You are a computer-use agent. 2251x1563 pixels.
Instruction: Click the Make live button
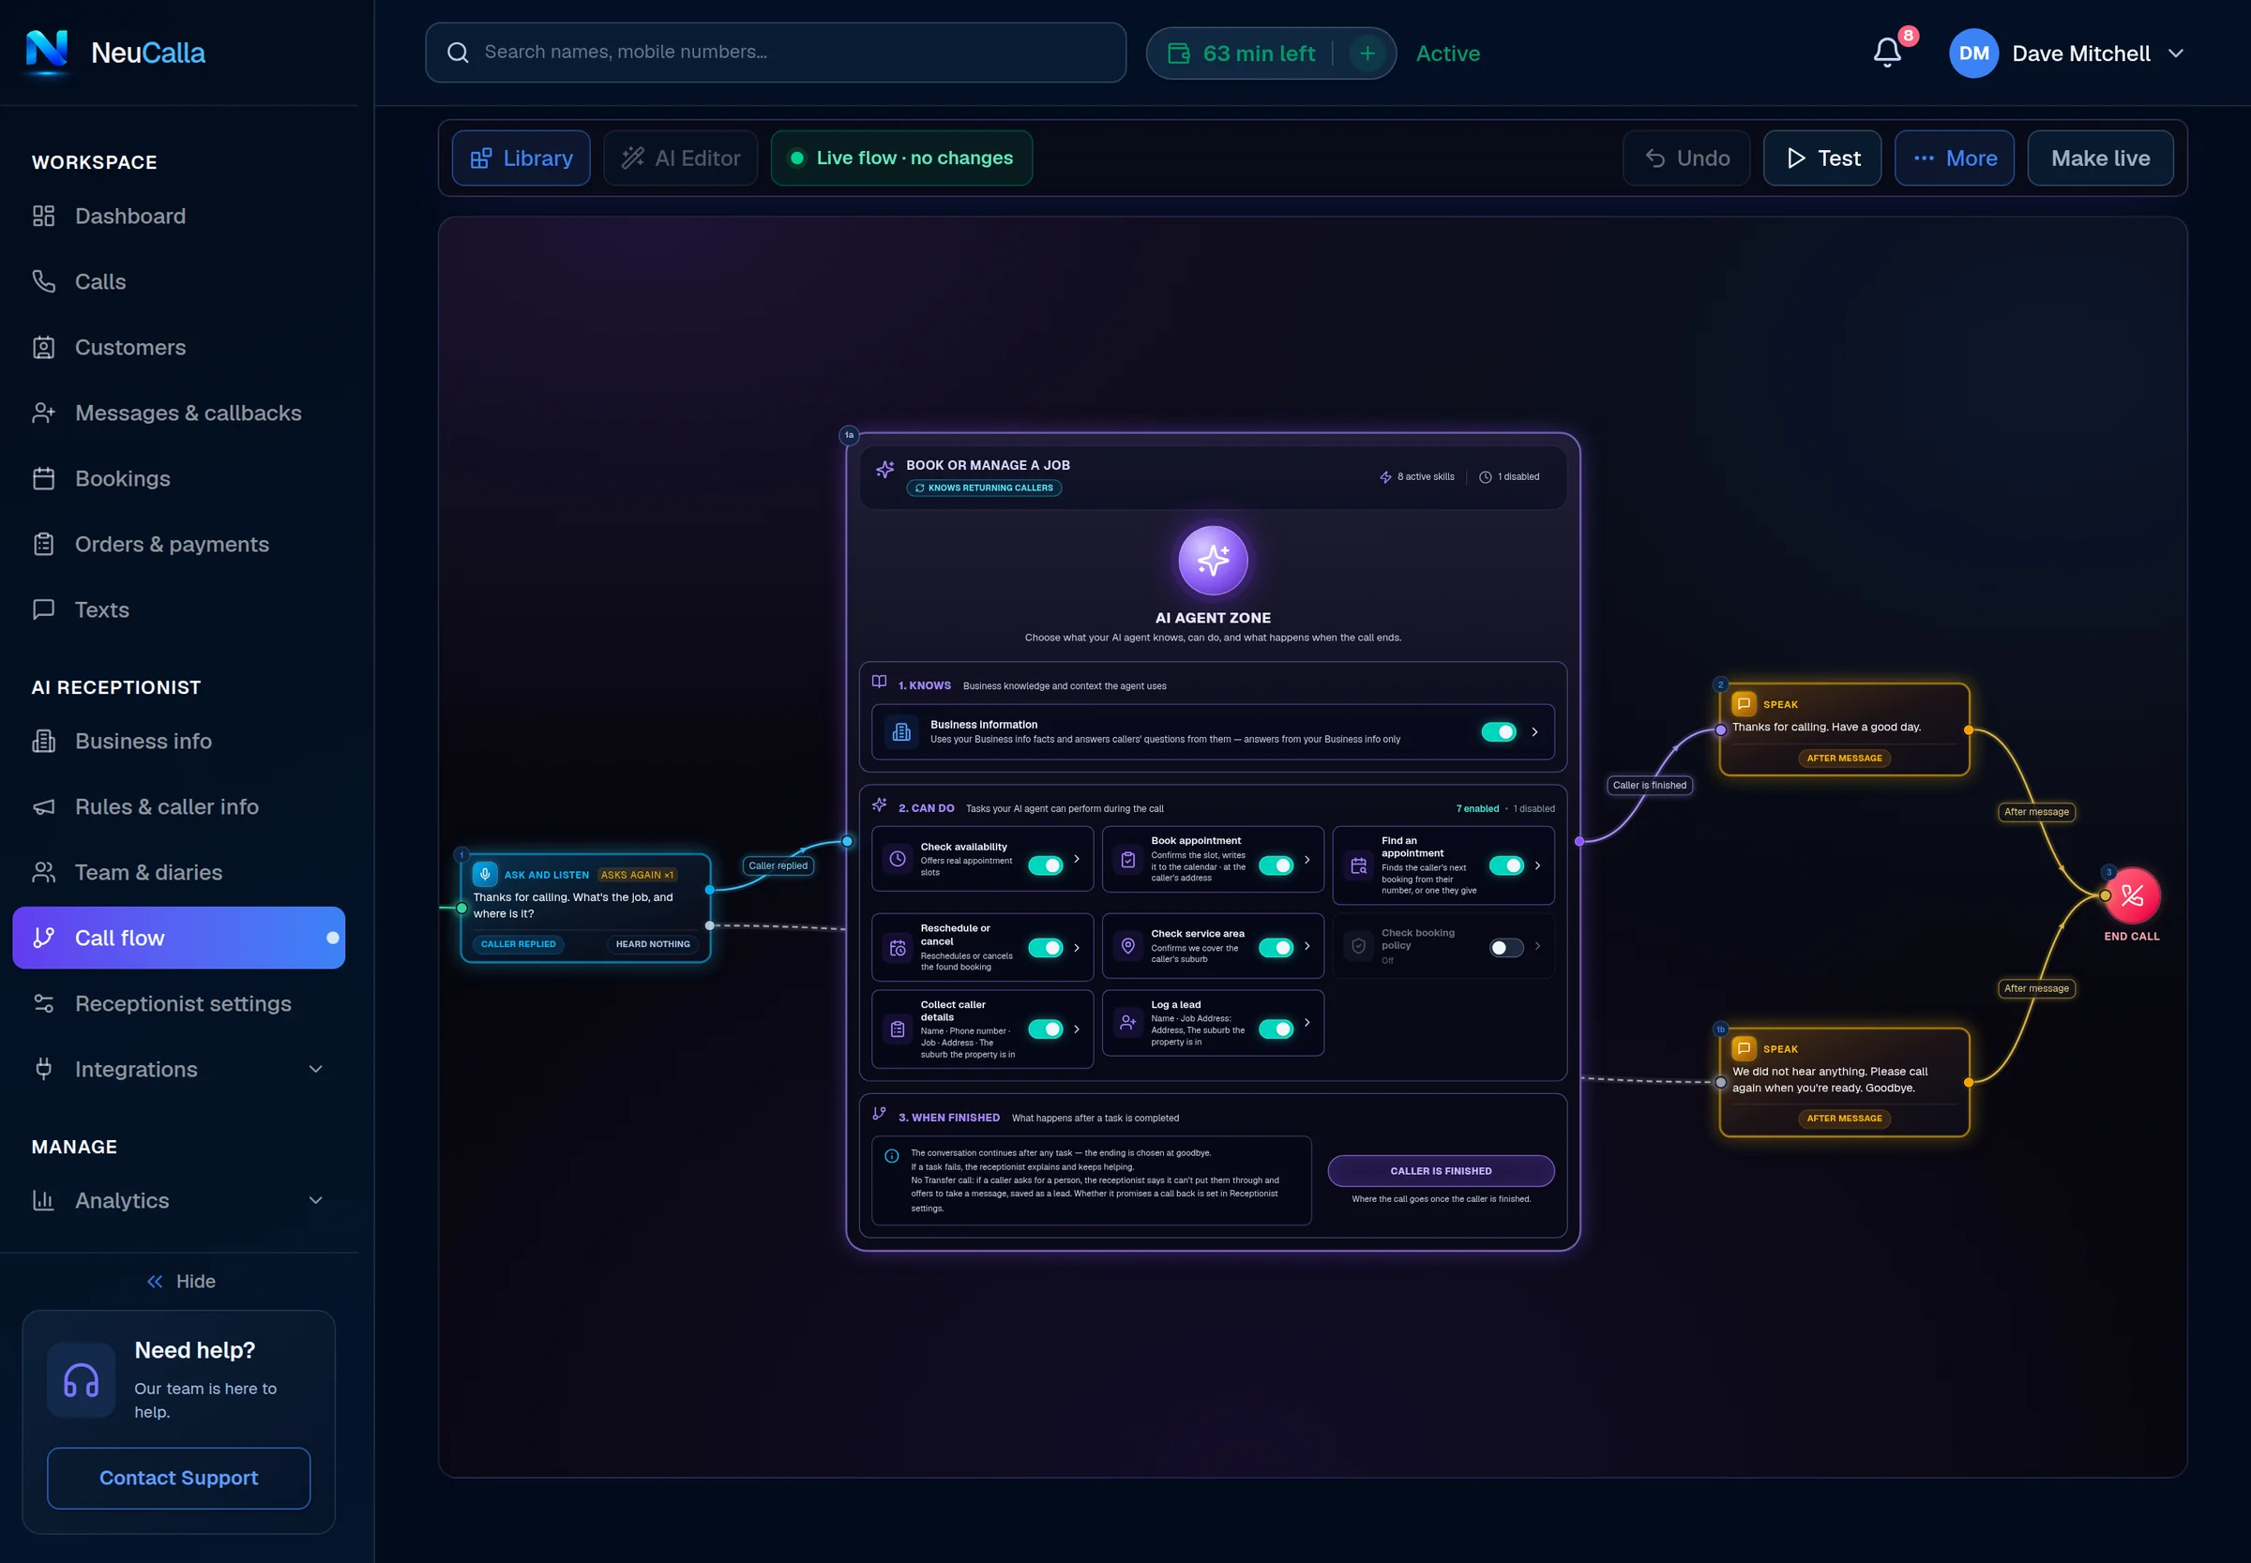point(2100,158)
